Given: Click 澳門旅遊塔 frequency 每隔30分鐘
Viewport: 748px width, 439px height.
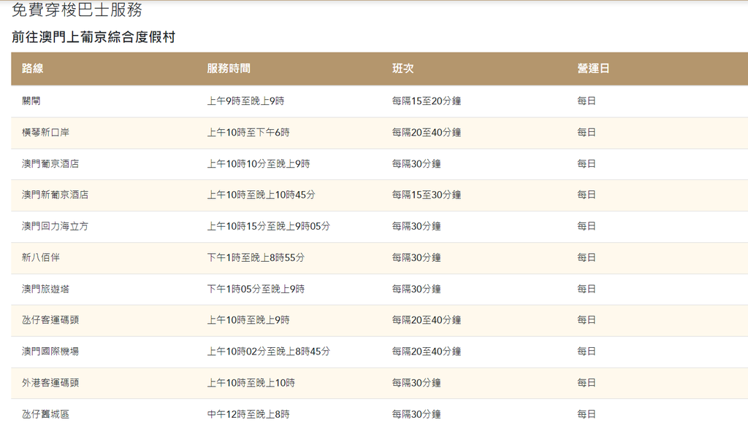Looking at the screenshot, I should point(416,289).
